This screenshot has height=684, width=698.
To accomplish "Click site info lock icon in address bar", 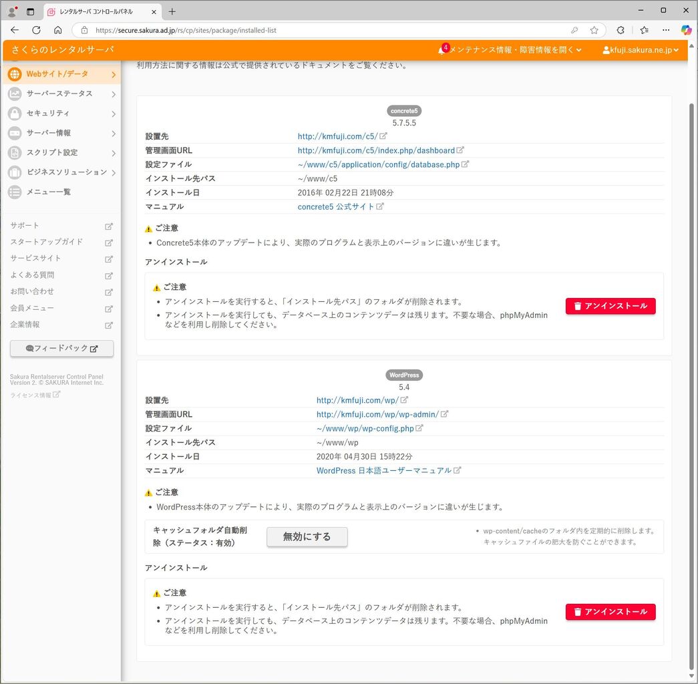I will tap(85, 30).
